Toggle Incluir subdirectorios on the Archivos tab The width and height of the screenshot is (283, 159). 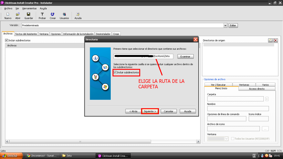point(7,40)
